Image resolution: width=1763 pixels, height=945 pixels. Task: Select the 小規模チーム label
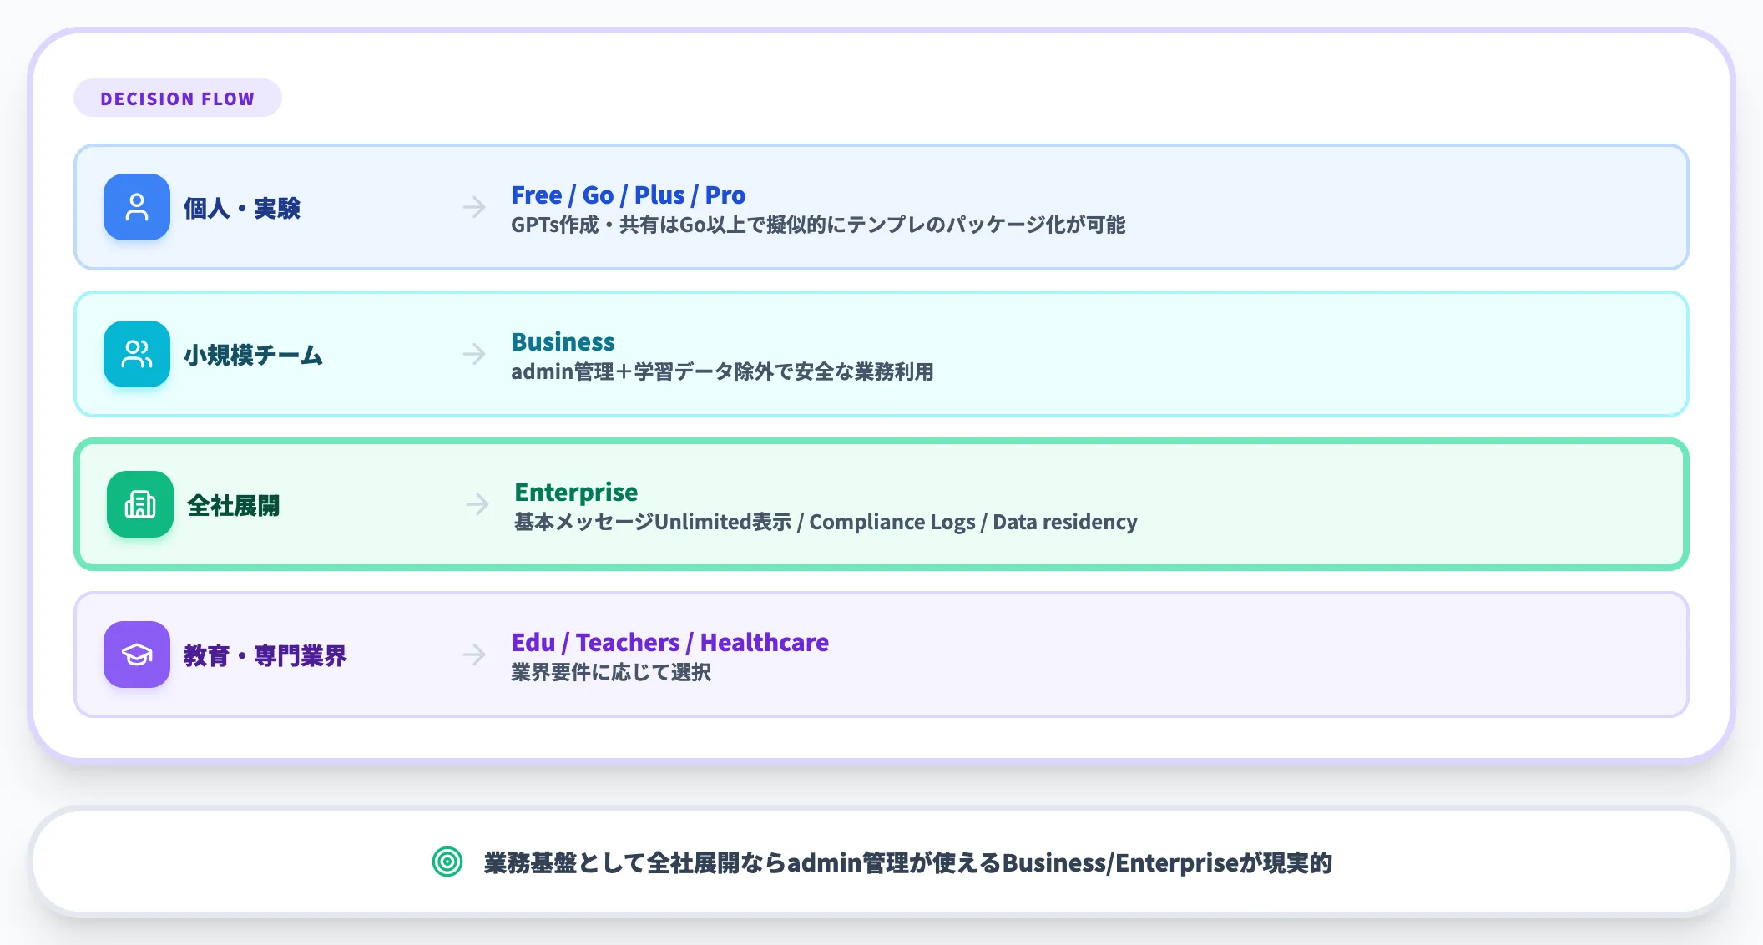click(254, 355)
